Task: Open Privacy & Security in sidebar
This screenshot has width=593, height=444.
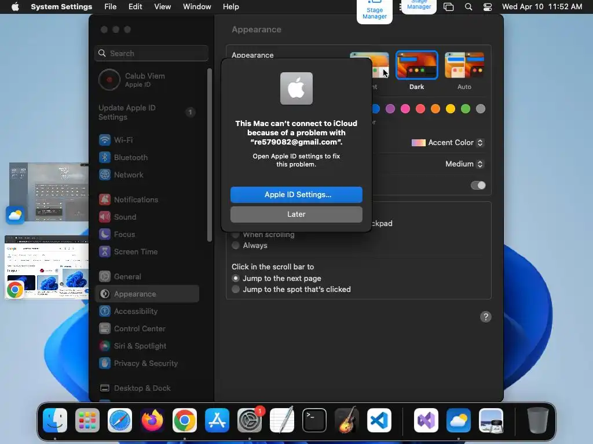Action: pyautogui.click(x=148, y=364)
